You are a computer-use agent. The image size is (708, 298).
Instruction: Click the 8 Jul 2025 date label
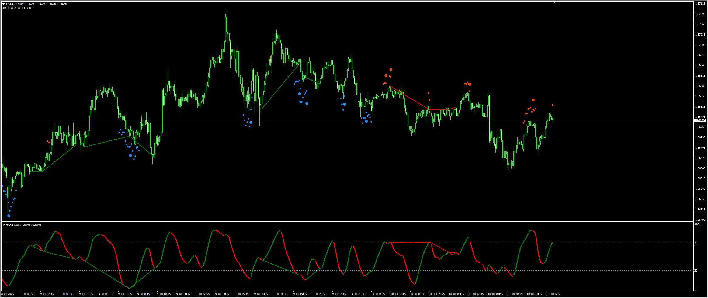[x=8, y=294]
